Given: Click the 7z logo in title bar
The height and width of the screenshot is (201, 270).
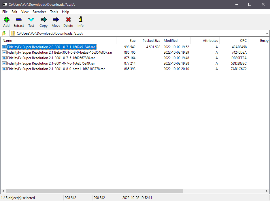Looking at the screenshot, I should click(5, 4).
